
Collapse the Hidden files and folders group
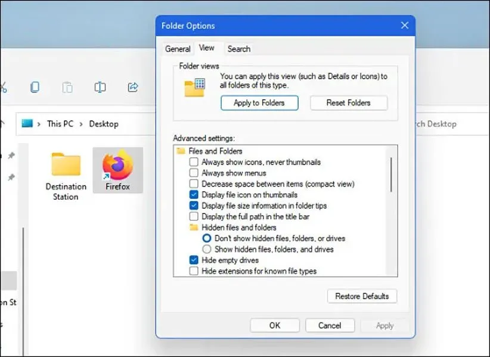[194, 228]
